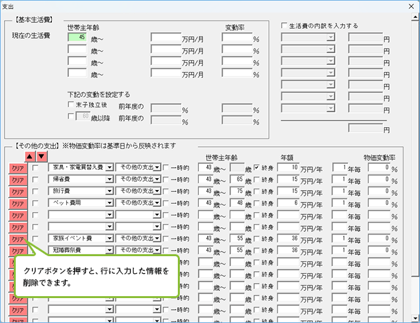
Task: Check 終身 on the 帰省費 row
Action: 257,180
